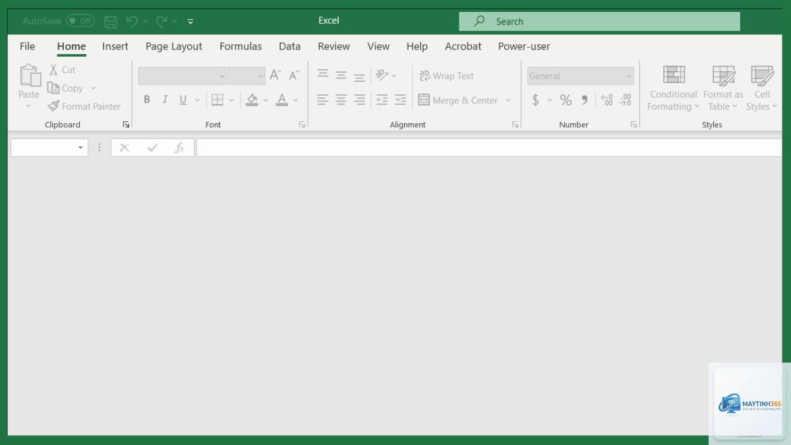The width and height of the screenshot is (791, 445).
Task: Open the Number format dialog launcher
Action: (633, 125)
